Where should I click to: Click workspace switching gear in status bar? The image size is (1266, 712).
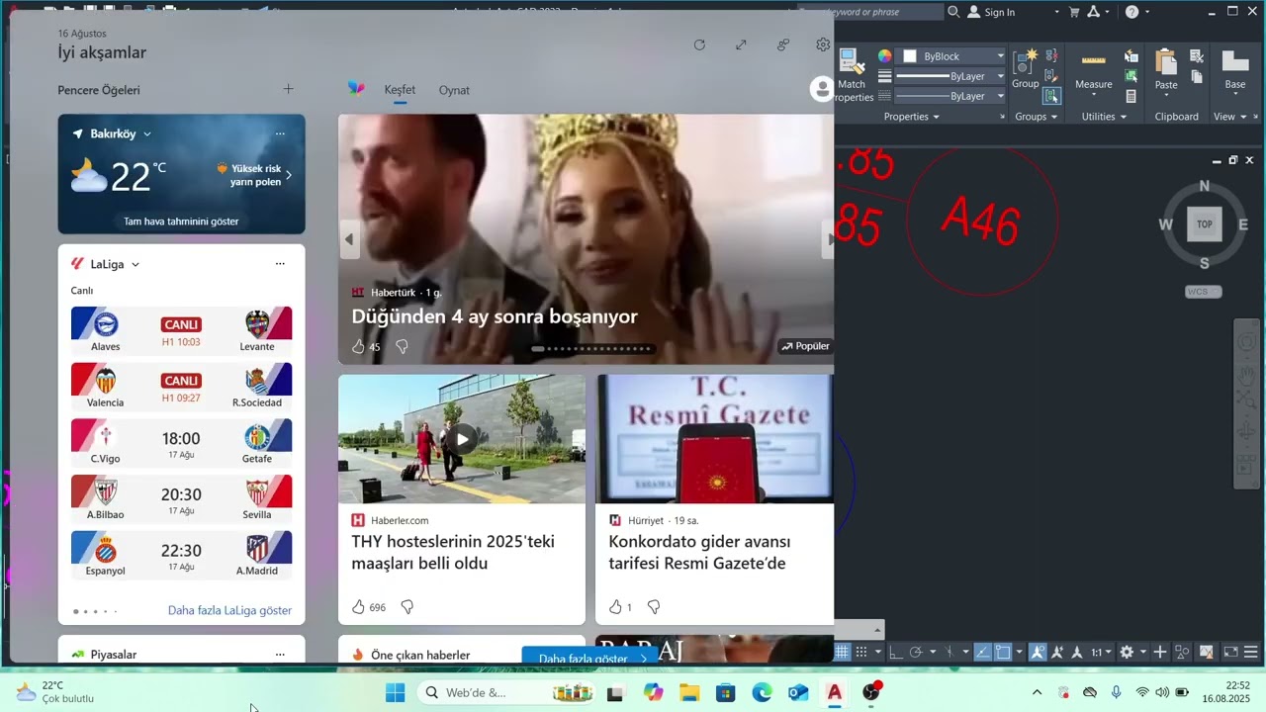[1127, 653]
